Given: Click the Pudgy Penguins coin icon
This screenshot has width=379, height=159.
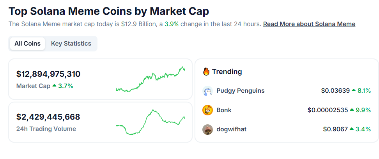Looking at the screenshot, I should click(207, 91).
